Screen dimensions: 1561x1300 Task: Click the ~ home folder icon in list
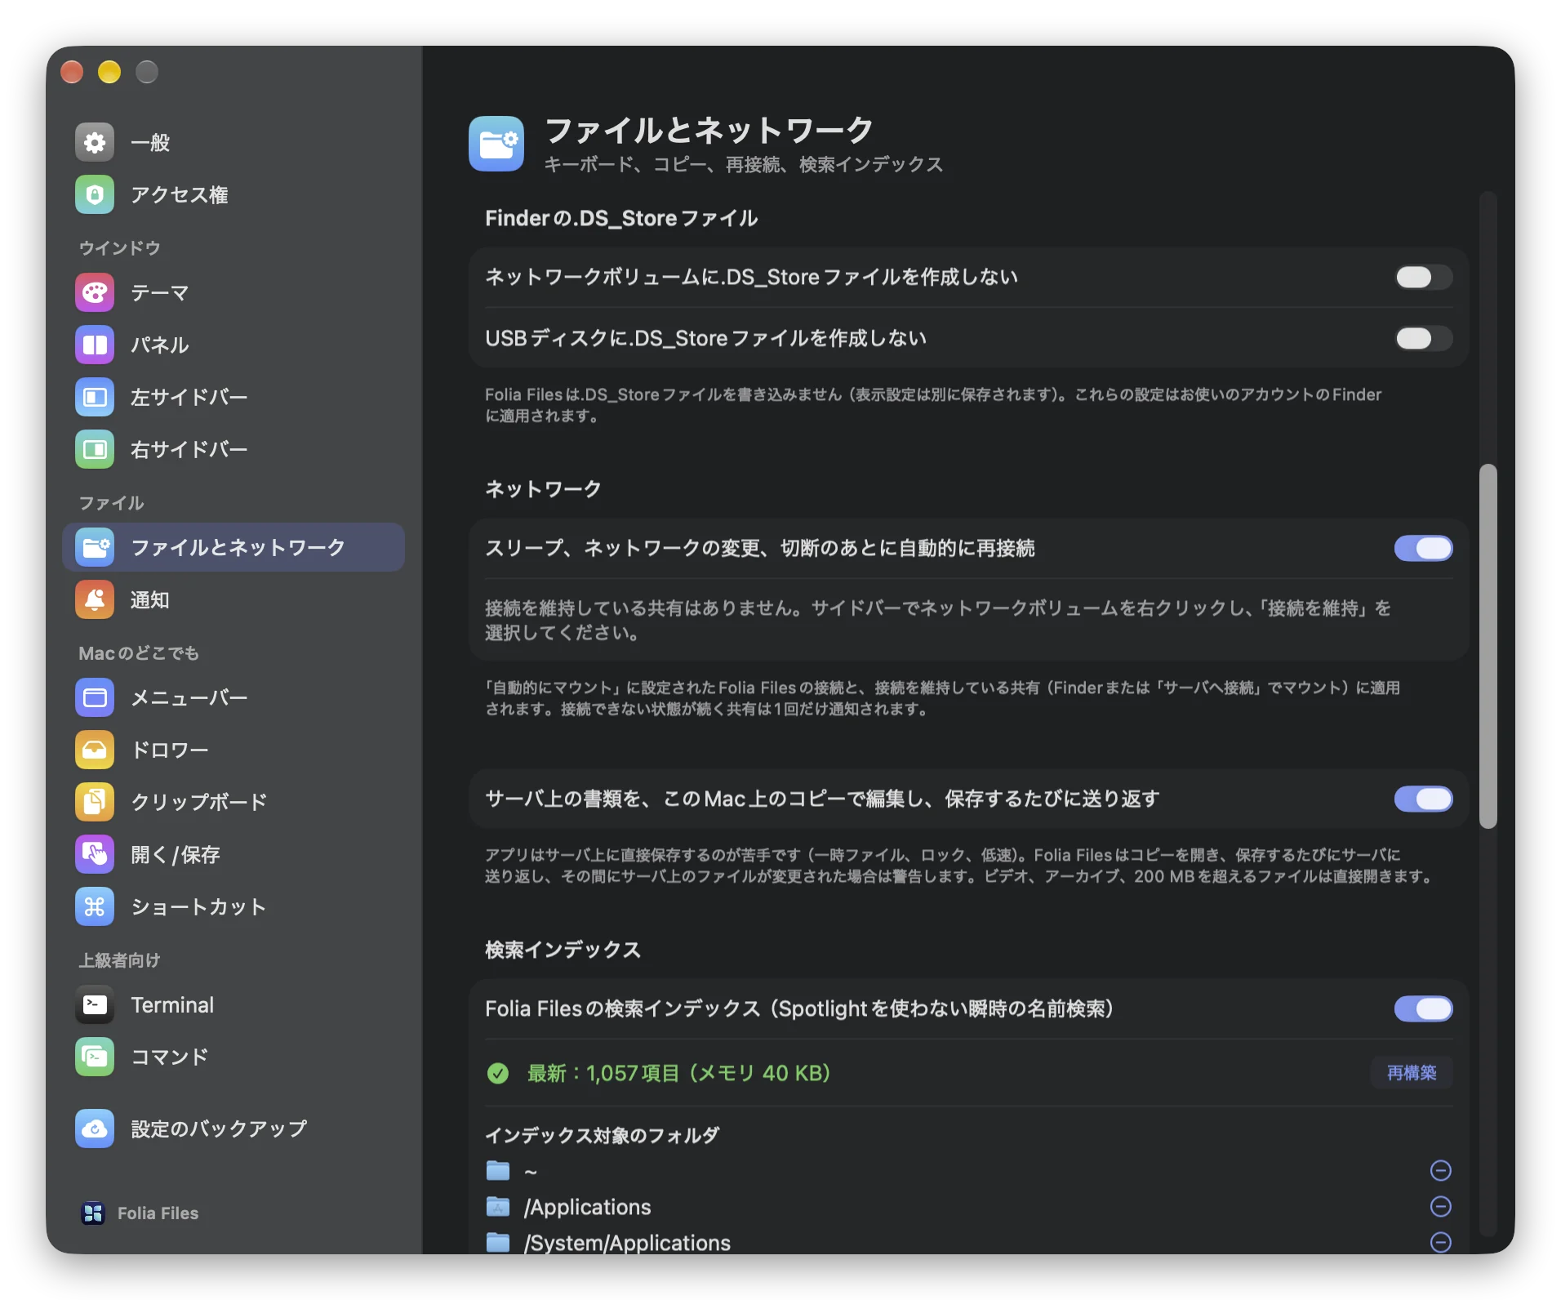pos(498,1171)
